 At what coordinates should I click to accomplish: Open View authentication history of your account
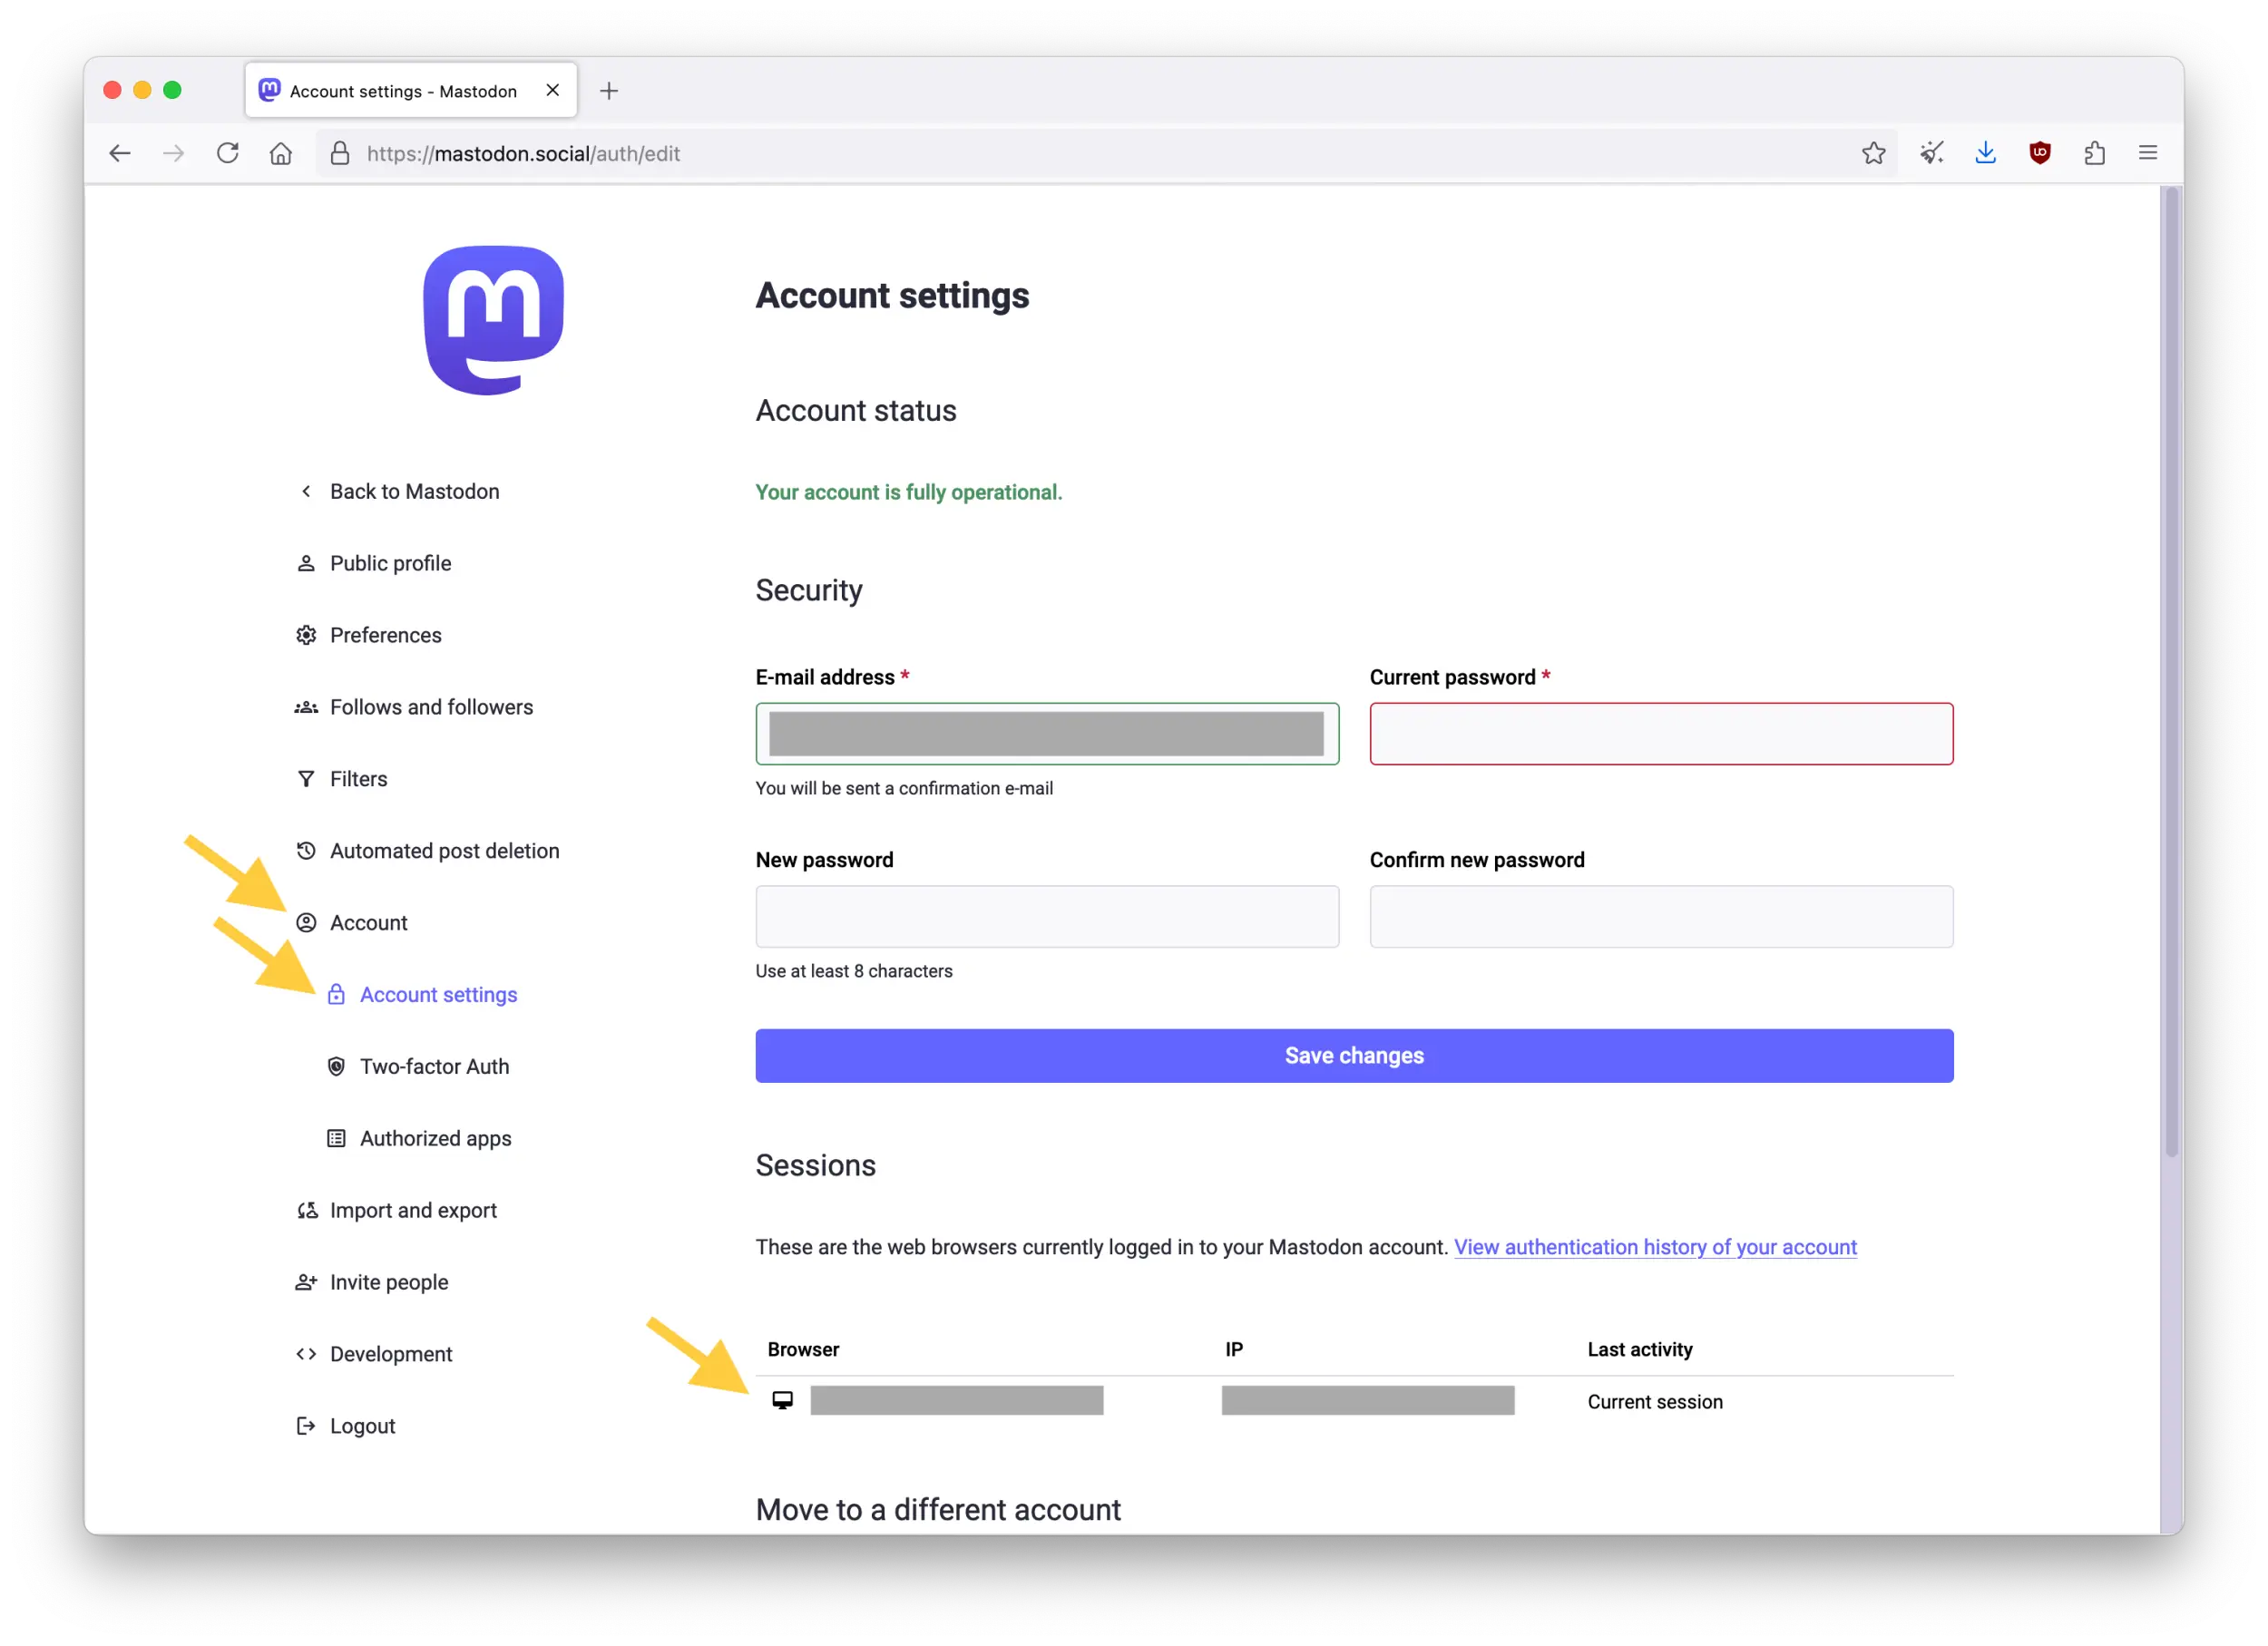point(1655,1247)
